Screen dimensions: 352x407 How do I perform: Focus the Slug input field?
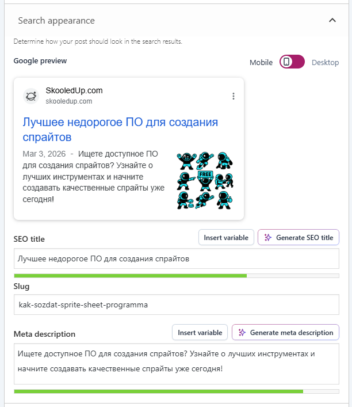coord(176,305)
